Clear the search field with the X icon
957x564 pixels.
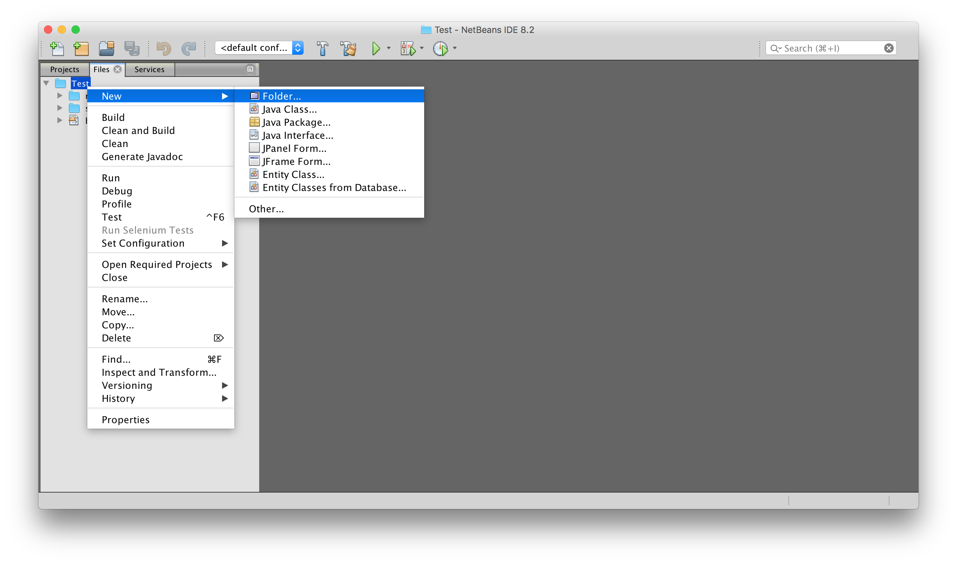click(889, 48)
